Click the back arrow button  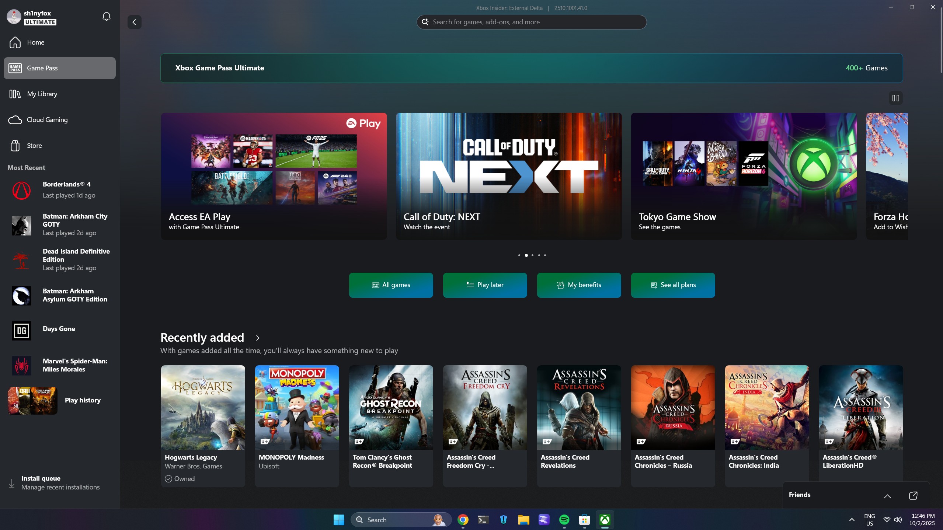point(134,22)
